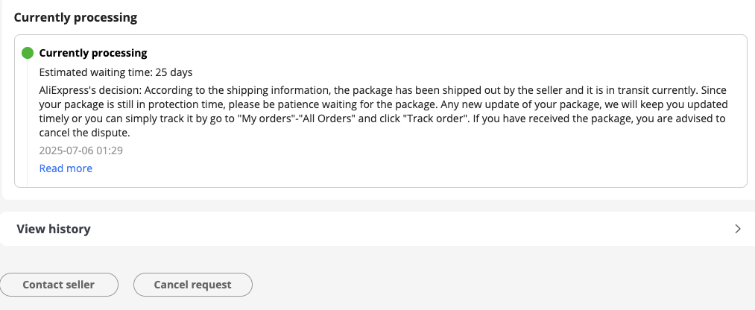Expand the View history chevron arrow
755x310 pixels.
click(737, 229)
